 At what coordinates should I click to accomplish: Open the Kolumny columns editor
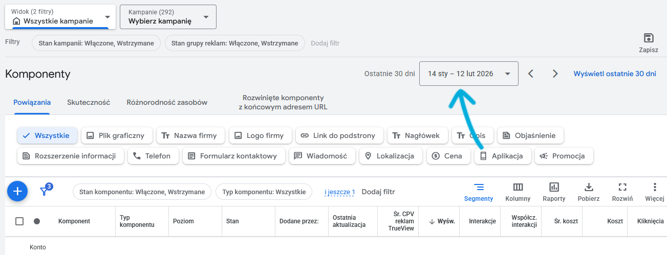click(518, 192)
